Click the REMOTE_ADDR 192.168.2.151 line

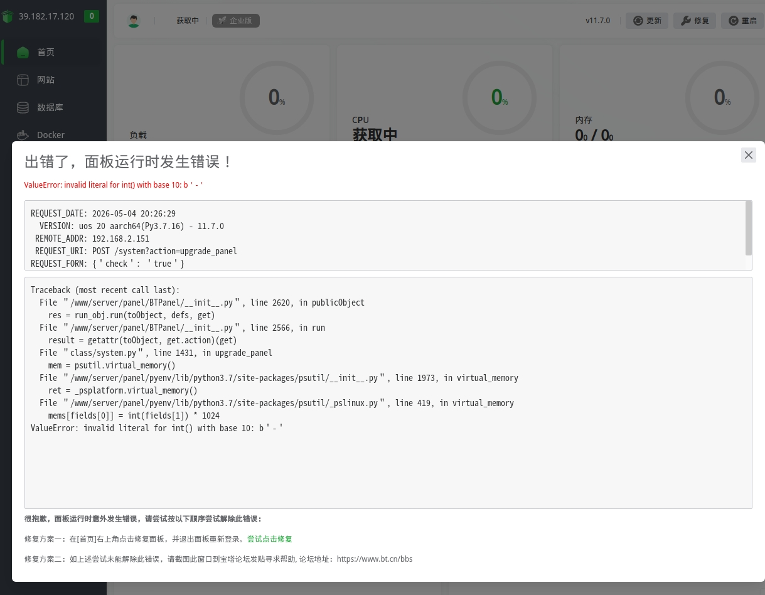pos(92,239)
